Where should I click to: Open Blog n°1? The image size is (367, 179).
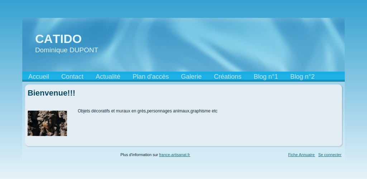[x=266, y=77]
